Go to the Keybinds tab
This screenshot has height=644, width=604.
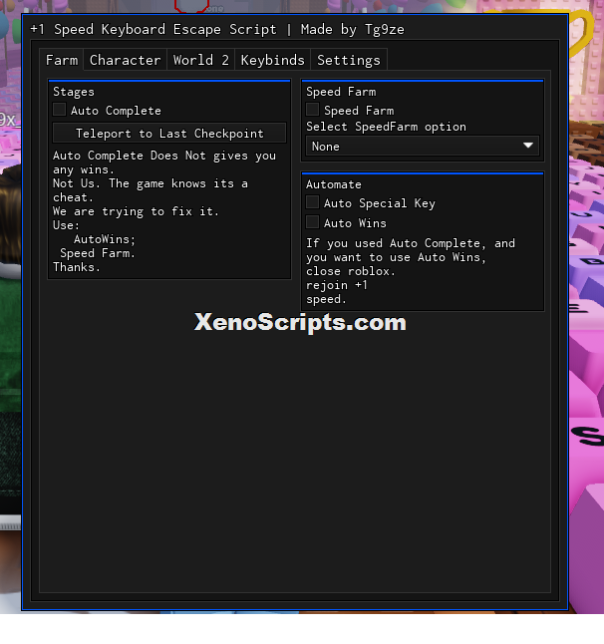pos(273,60)
